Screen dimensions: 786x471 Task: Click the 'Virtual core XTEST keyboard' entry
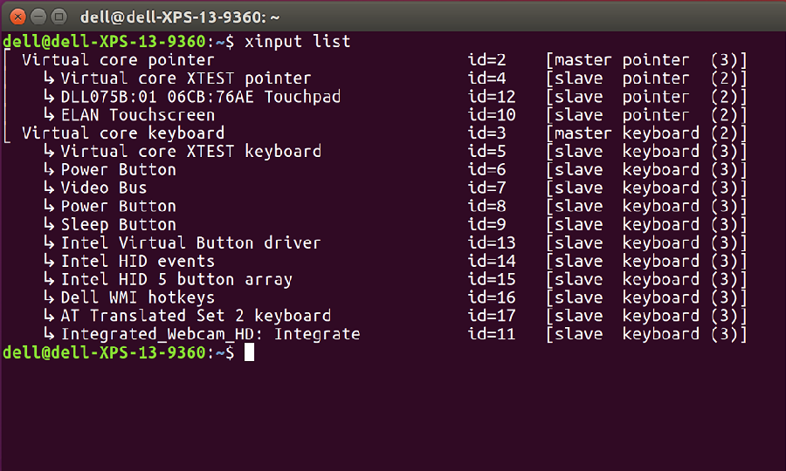coord(190,152)
